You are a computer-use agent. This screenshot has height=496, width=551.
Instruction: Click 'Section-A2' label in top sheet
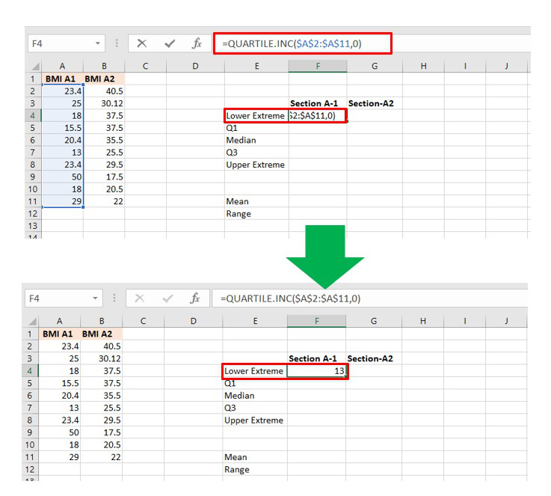pyautogui.click(x=371, y=103)
